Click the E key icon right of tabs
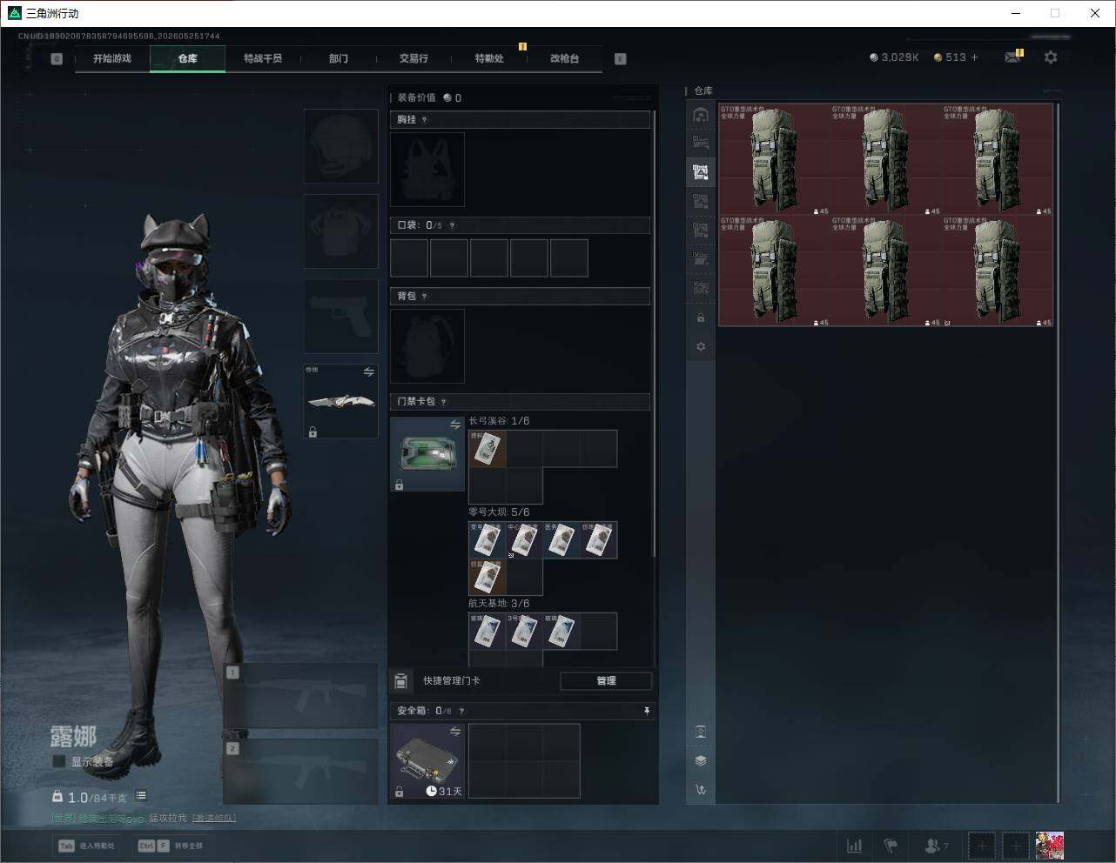 [621, 59]
